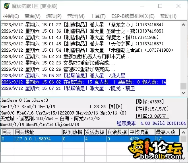The image size is (188, 163).
Task: Click the log panel scrollbar thumb
Action: 184,86
